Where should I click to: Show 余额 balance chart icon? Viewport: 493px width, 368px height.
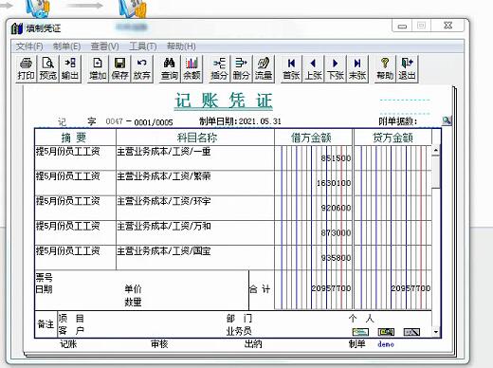point(192,68)
